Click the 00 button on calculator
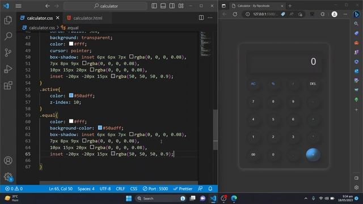Screen dimensions: 363x204 254,155
